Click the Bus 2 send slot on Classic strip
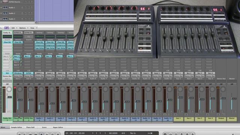The width and height of the screenshot is (240, 135). 16,59
